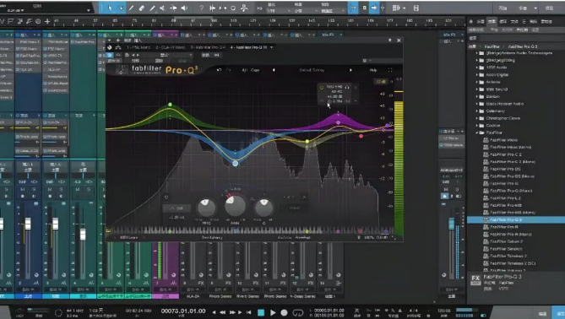Image resolution: width=565 pixels, height=319 pixels.
Task: Open MIDI Learn in Pro-Q 3
Action: pyautogui.click(x=128, y=238)
